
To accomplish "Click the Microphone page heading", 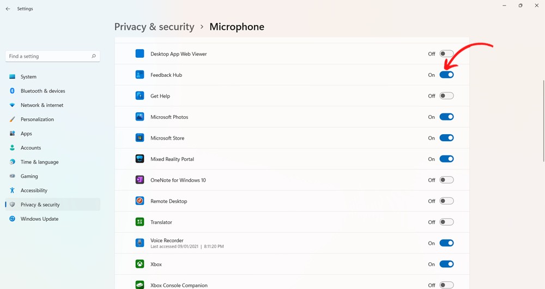I will pos(237,27).
